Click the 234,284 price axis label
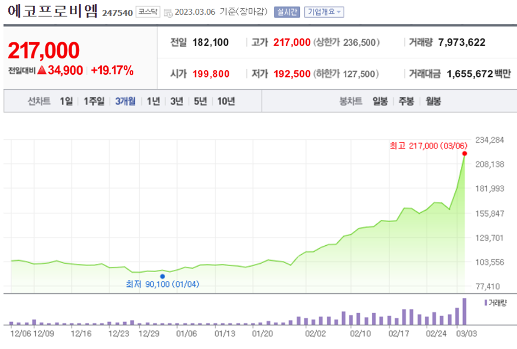 (x=490, y=140)
